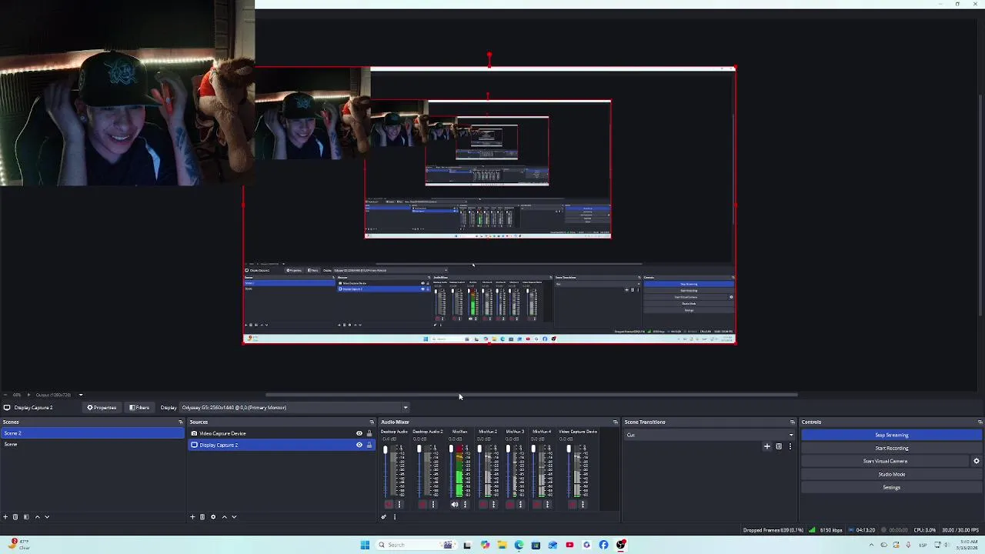Open OBS Settings button
985x554 pixels.
(x=891, y=487)
